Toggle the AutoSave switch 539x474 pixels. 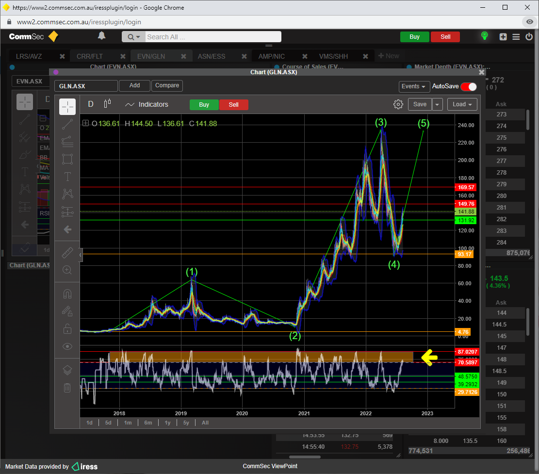(x=469, y=86)
